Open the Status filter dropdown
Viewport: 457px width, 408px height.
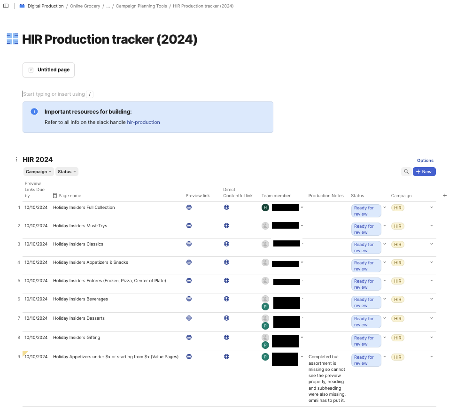pyautogui.click(x=66, y=171)
